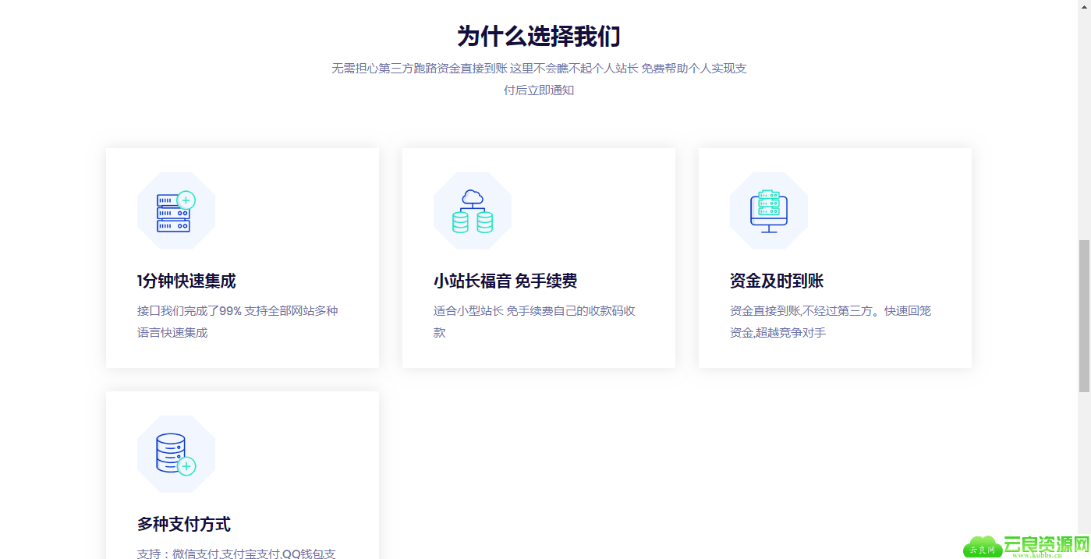Image resolution: width=1091 pixels, height=559 pixels.
Task: Click the heading 为什么选择我们
Action: pyautogui.click(x=539, y=36)
